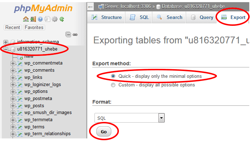Select Quick export method radio button
This screenshot has height=142, width=250.
tap(113, 76)
